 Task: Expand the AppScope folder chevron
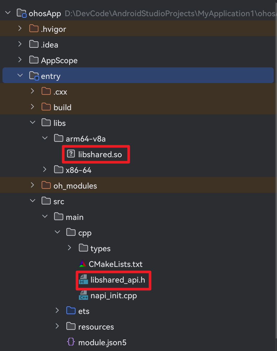click(x=20, y=60)
